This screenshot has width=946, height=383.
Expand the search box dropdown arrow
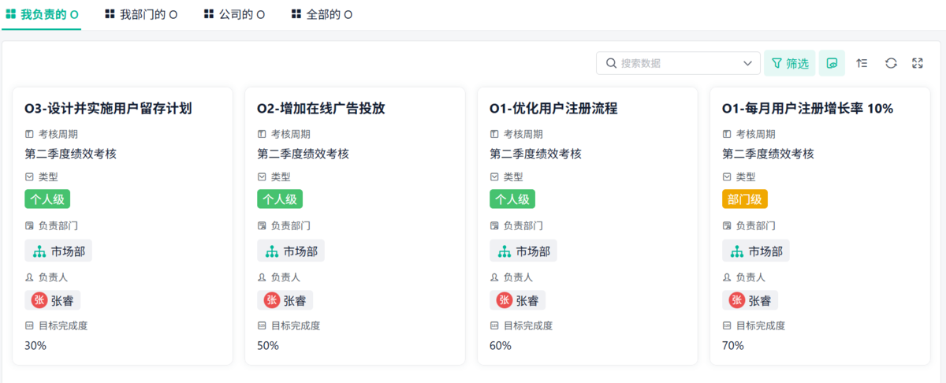[x=748, y=63]
